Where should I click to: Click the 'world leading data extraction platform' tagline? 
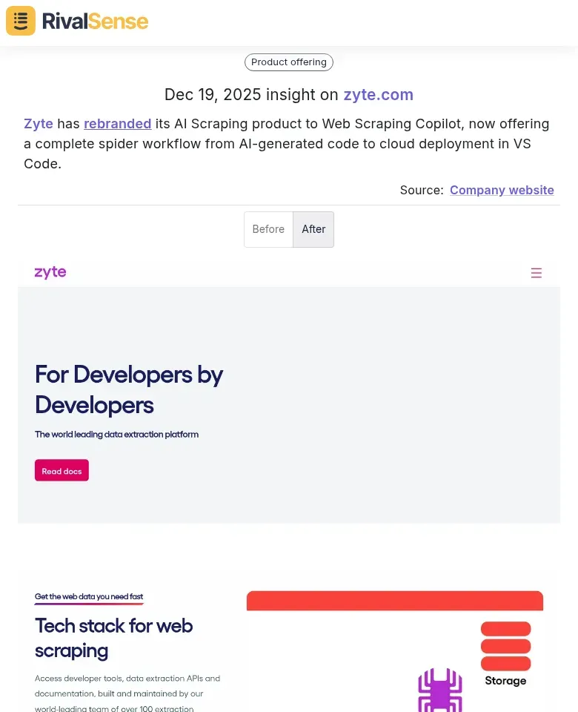point(116,435)
